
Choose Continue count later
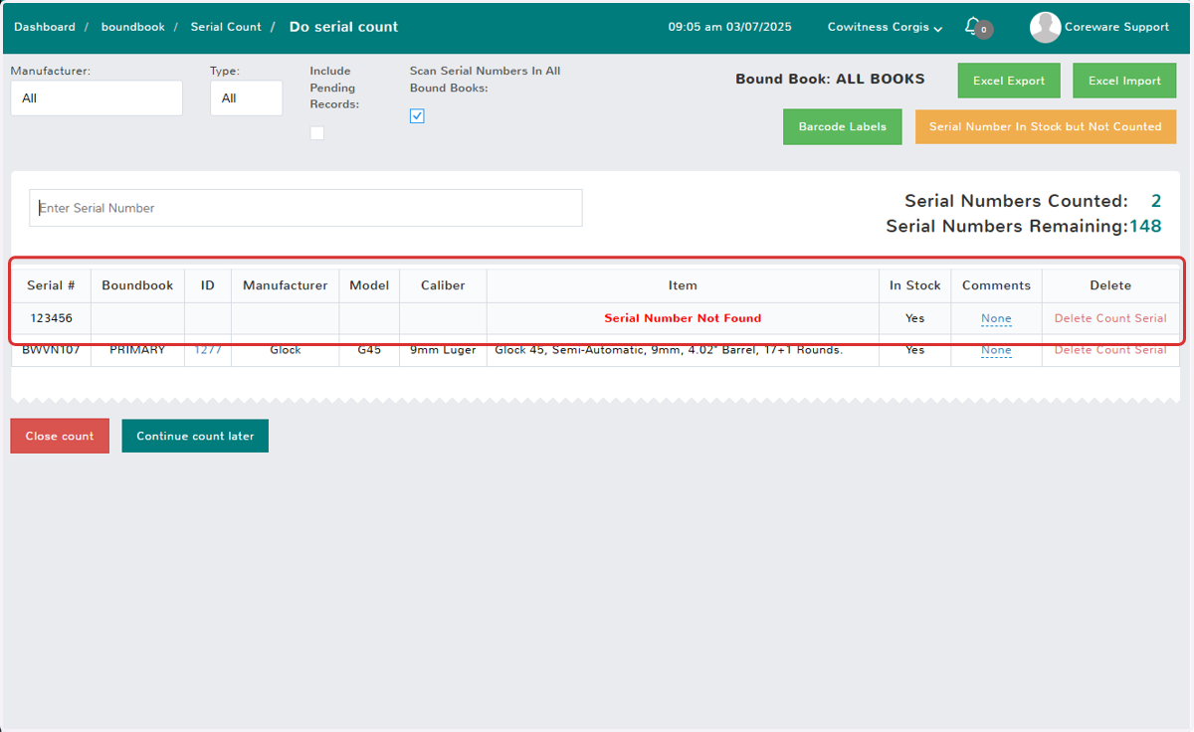coord(195,436)
